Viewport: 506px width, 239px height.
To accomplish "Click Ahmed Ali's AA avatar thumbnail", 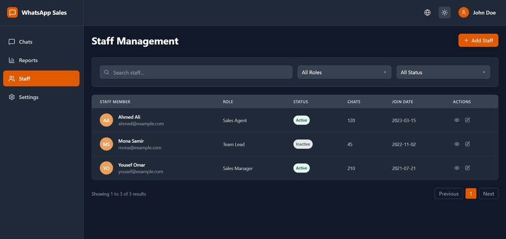I will pyautogui.click(x=106, y=120).
